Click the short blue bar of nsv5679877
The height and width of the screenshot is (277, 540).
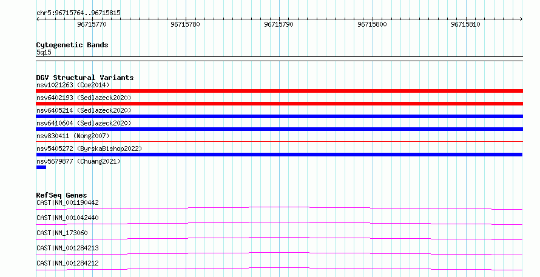click(41, 167)
